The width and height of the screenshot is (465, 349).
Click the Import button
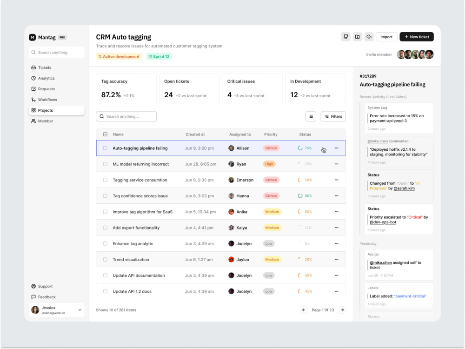[386, 37]
